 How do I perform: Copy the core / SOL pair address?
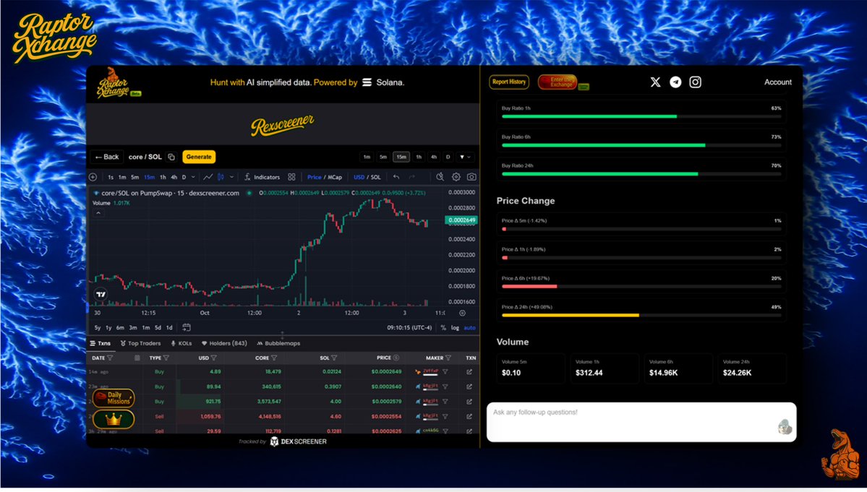click(x=171, y=157)
